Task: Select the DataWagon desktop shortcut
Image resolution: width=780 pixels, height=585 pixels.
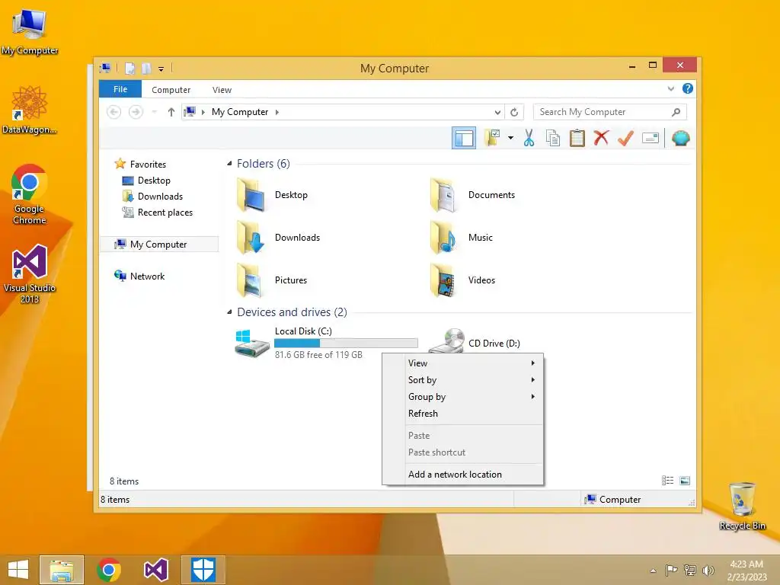Action: coord(30,110)
